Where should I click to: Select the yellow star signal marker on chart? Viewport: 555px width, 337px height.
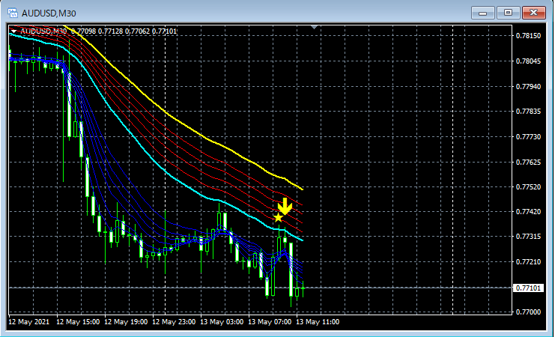(x=278, y=217)
